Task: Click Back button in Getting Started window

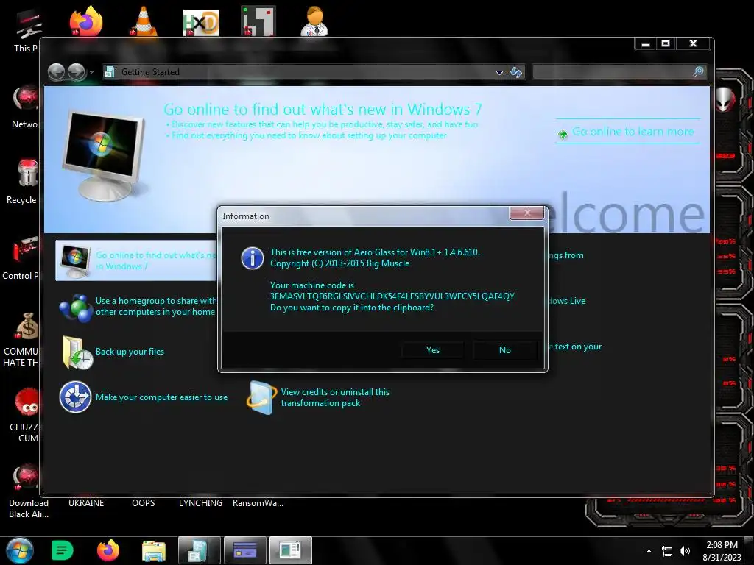Action: pyautogui.click(x=56, y=72)
